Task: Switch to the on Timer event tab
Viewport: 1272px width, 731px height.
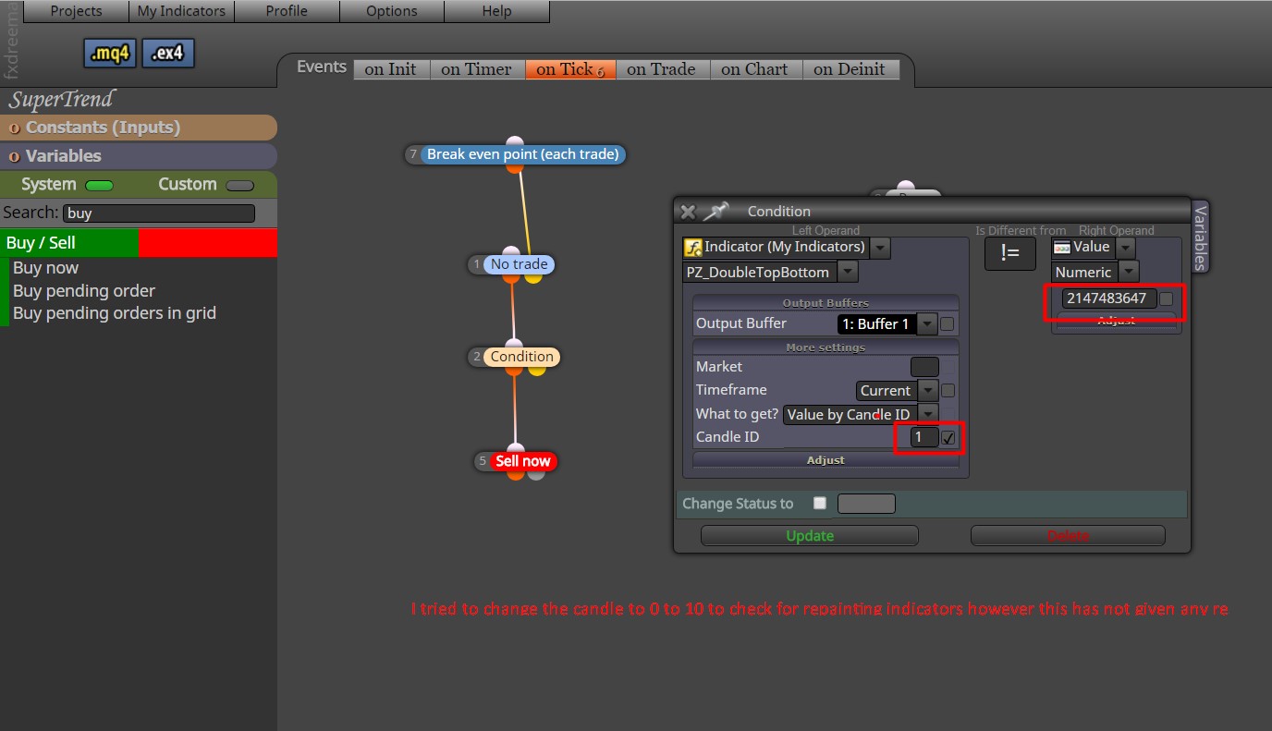Action: pos(476,69)
